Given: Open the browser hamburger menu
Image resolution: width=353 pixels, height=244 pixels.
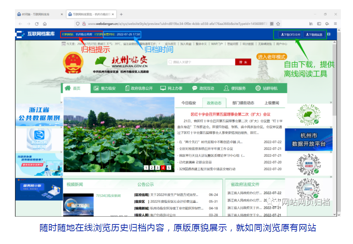Looking at the screenshot, I should click(x=335, y=24).
